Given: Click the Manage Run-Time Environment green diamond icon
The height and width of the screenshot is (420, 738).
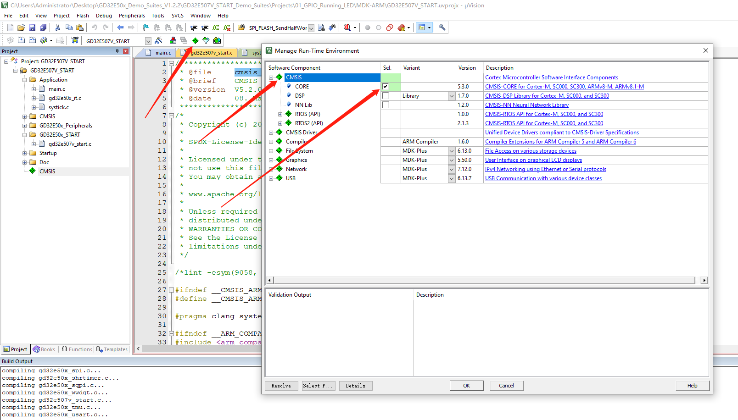Looking at the screenshot, I should (195, 40).
